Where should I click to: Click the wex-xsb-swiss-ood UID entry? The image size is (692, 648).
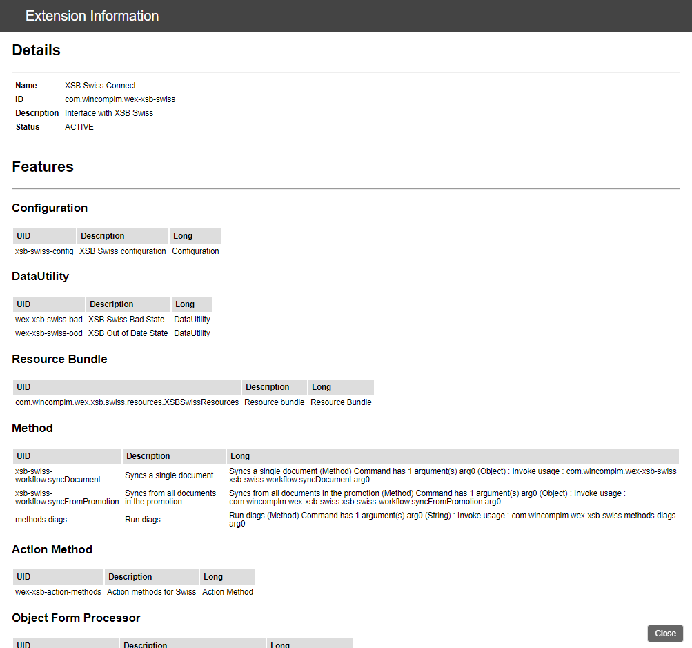click(x=49, y=333)
